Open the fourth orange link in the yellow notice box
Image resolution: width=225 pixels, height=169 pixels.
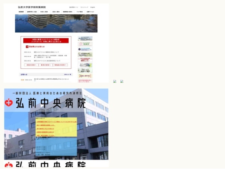45,132
